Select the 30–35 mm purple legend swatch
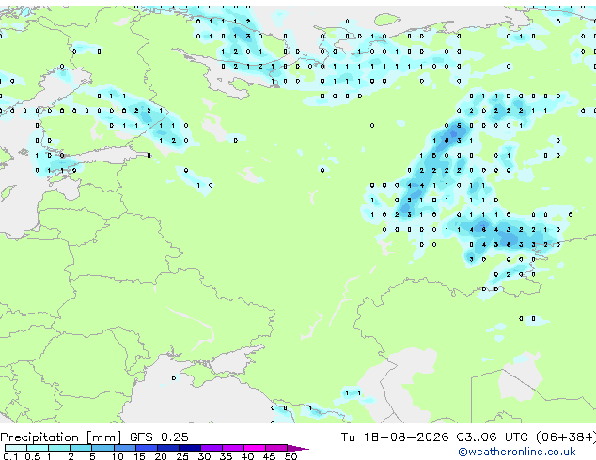Screen dimensions: 596x460 pyautogui.click(x=211, y=448)
